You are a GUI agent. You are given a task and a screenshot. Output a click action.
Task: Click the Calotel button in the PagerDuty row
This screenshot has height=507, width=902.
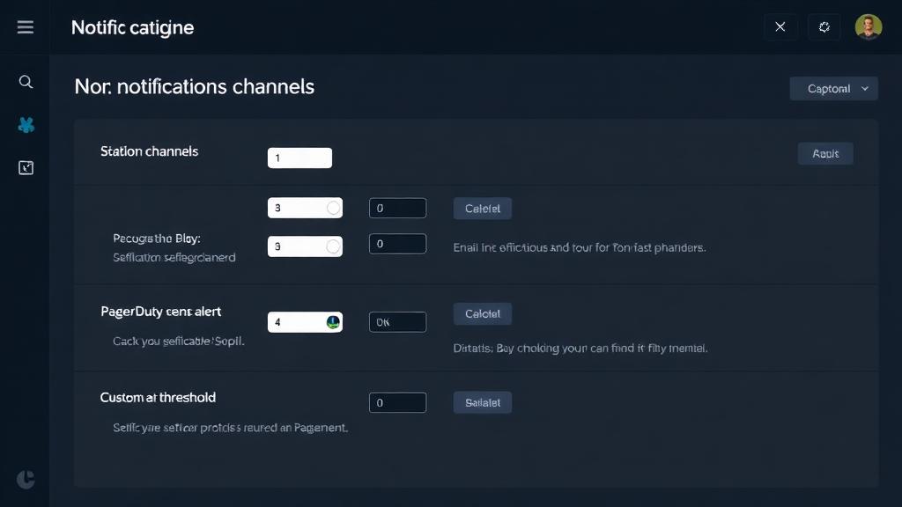tap(482, 313)
